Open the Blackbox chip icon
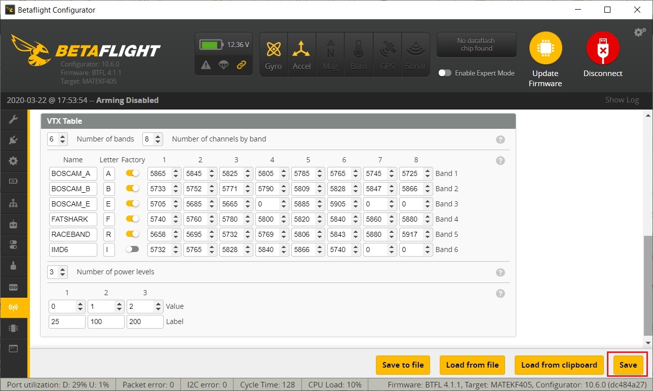 point(14,328)
